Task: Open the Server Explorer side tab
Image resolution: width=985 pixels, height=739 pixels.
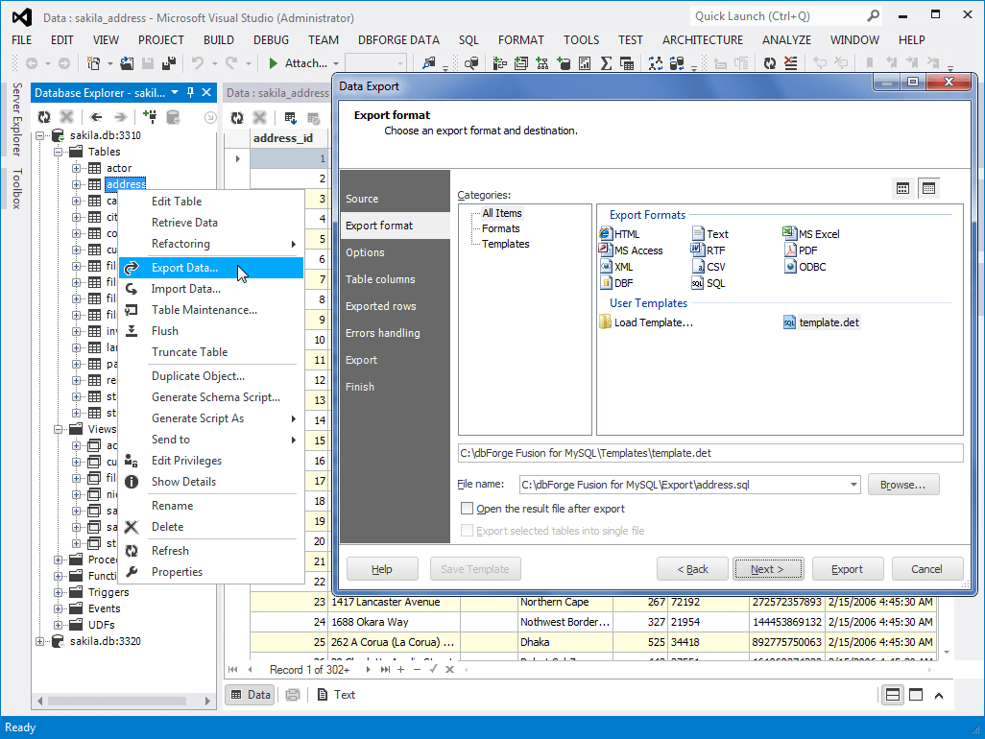Action: (x=17, y=119)
